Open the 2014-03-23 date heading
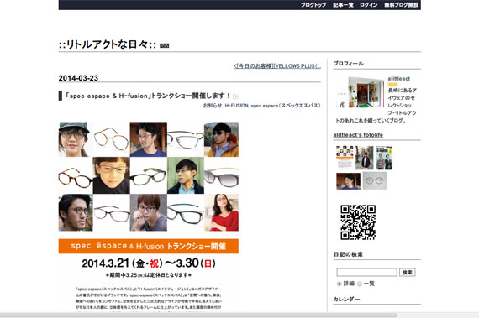The height and width of the screenshot is (318, 479). [78, 78]
